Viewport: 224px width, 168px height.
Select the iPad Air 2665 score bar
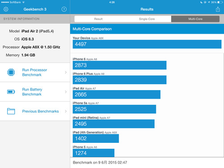(x=116, y=95)
